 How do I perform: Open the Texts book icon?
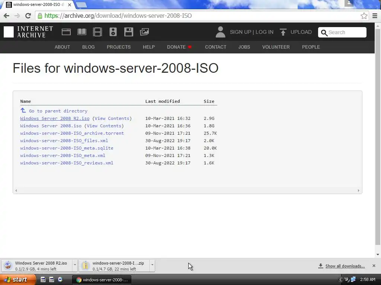click(81, 32)
